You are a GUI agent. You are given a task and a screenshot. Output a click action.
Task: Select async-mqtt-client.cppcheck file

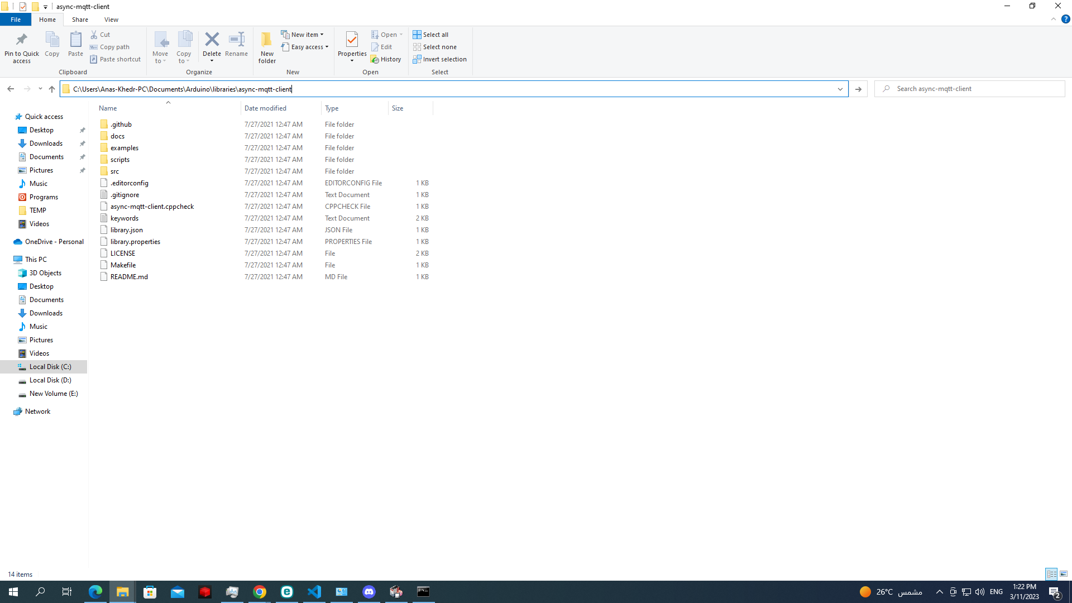pos(152,207)
